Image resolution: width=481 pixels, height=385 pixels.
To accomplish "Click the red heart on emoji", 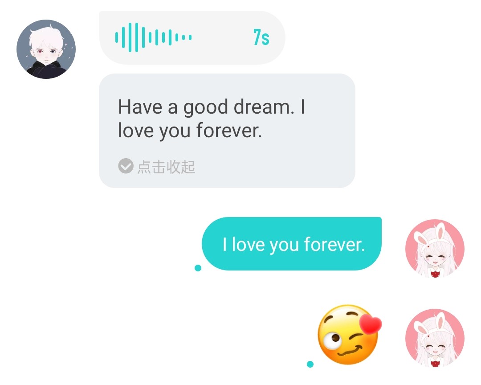I will 371,324.
